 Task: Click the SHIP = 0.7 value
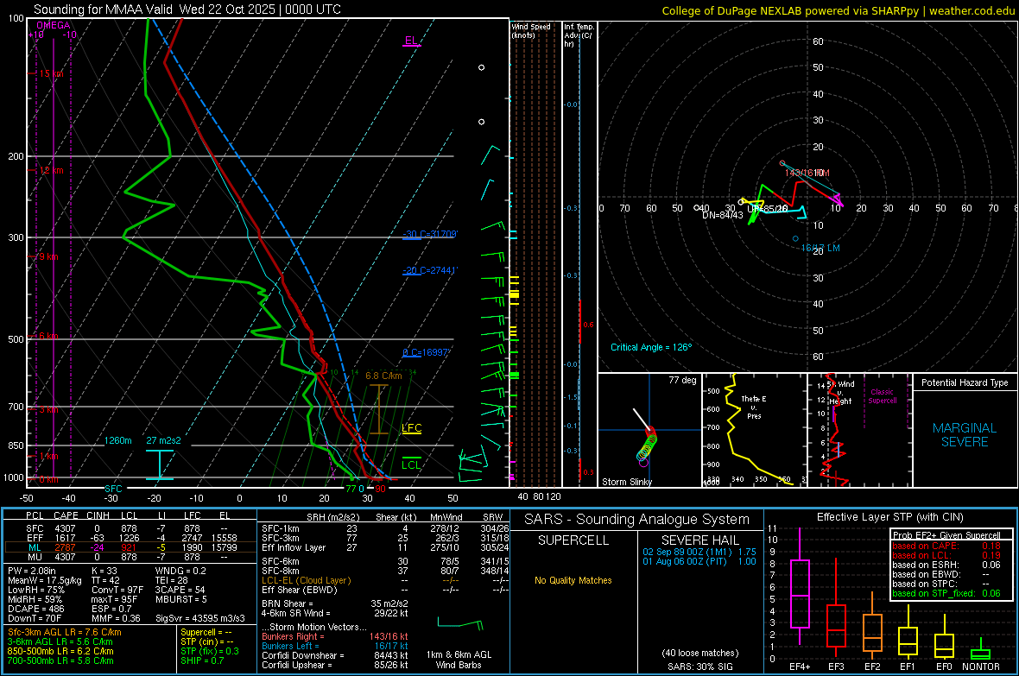[202, 660]
